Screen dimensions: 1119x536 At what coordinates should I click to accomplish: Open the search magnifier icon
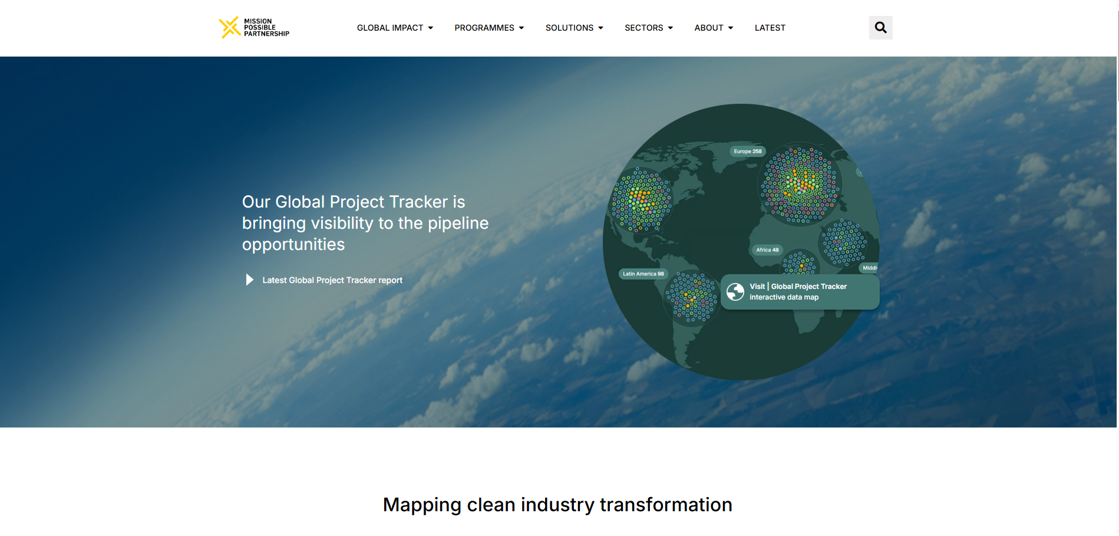click(x=880, y=28)
